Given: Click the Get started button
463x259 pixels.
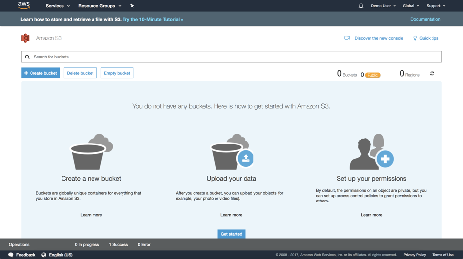Looking at the screenshot, I should pos(231,234).
